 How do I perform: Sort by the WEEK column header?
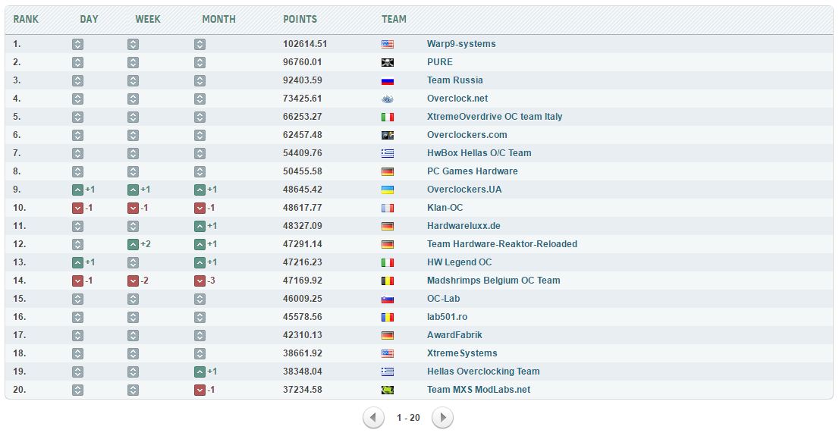point(148,19)
